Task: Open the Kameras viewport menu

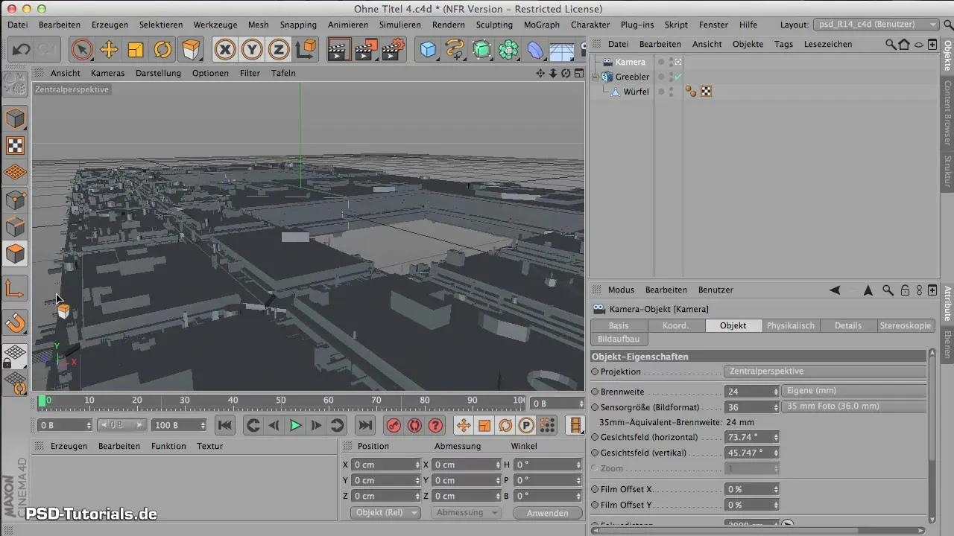Action: pyautogui.click(x=108, y=73)
